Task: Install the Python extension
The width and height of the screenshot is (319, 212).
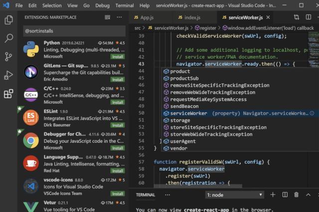Action: [118, 56]
